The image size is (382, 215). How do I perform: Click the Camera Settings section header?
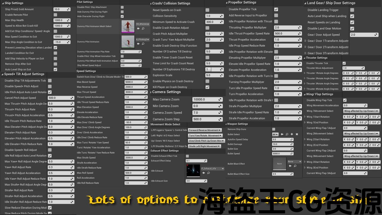pos(167,92)
